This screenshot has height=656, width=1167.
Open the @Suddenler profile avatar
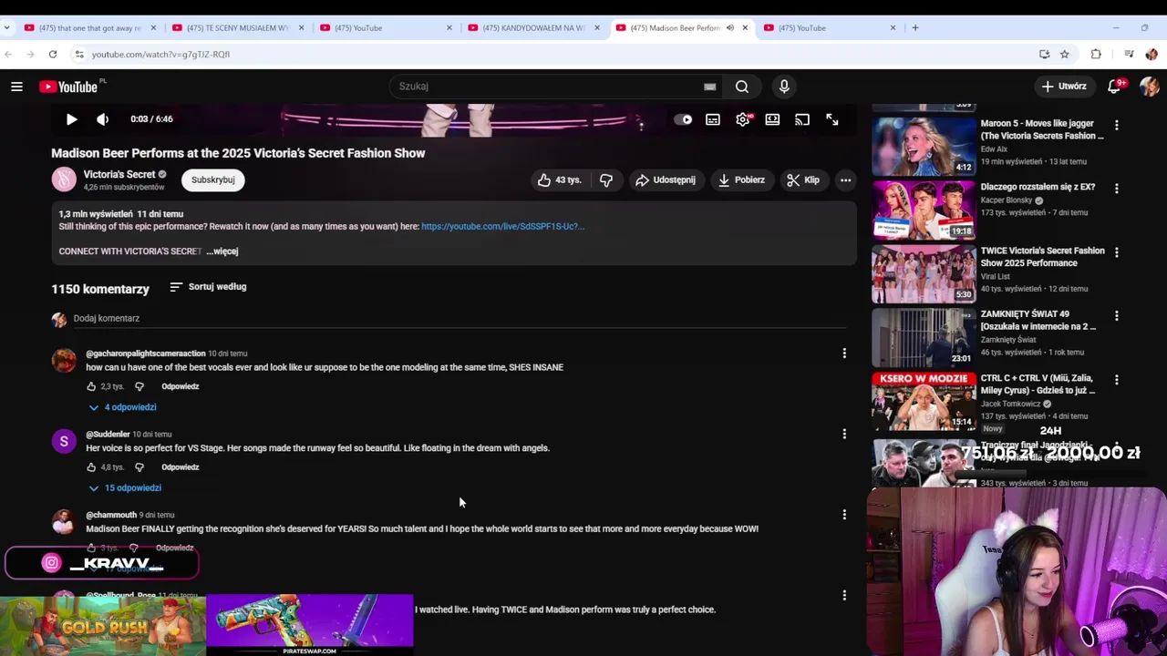pos(64,442)
